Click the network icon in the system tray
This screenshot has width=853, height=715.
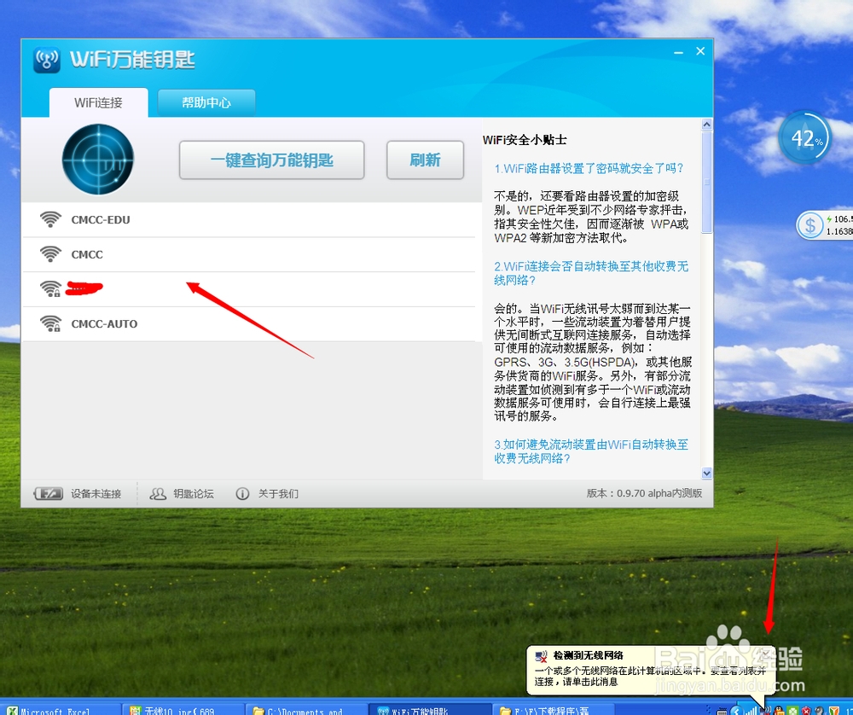tap(764, 710)
